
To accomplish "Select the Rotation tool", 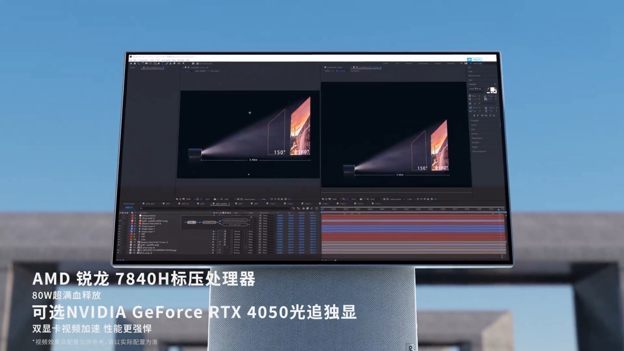I will pos(143,64).
